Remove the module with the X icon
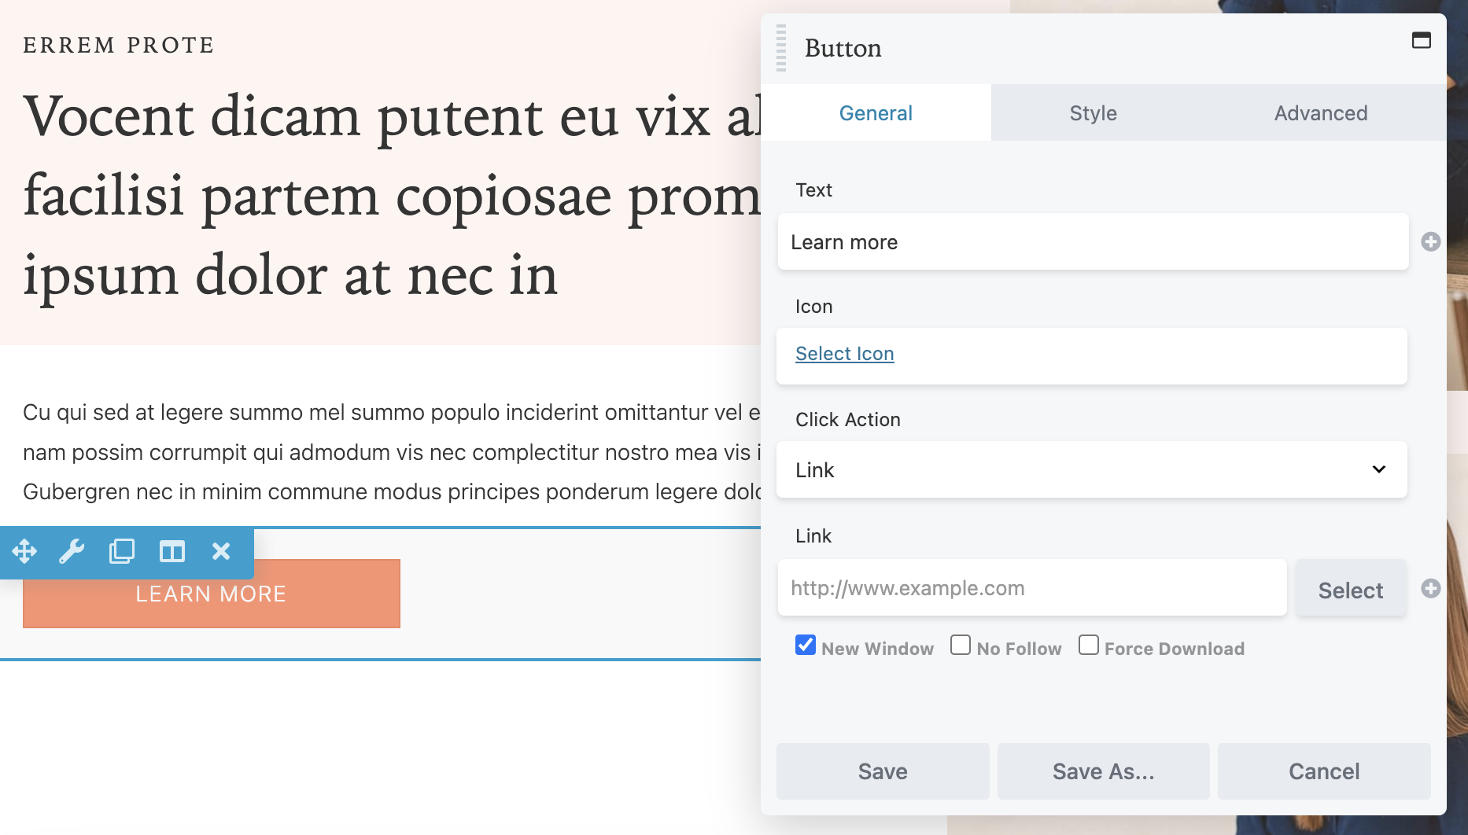The height and width of the screenshot is (835, 1468). pyautogui.click(x=221, y=551)
